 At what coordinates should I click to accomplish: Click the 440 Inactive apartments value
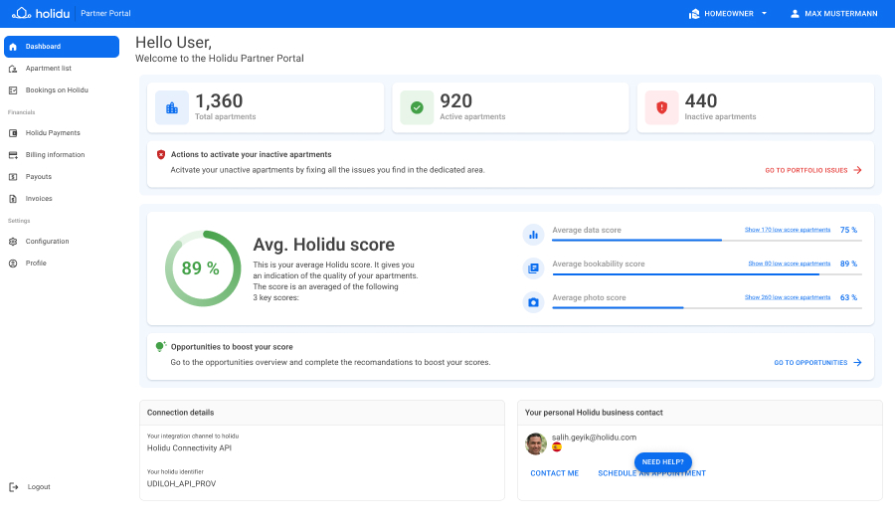coord(701,101)
